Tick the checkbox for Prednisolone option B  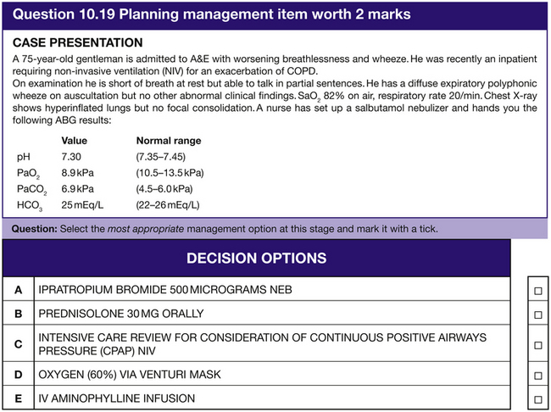pos(537,315)
